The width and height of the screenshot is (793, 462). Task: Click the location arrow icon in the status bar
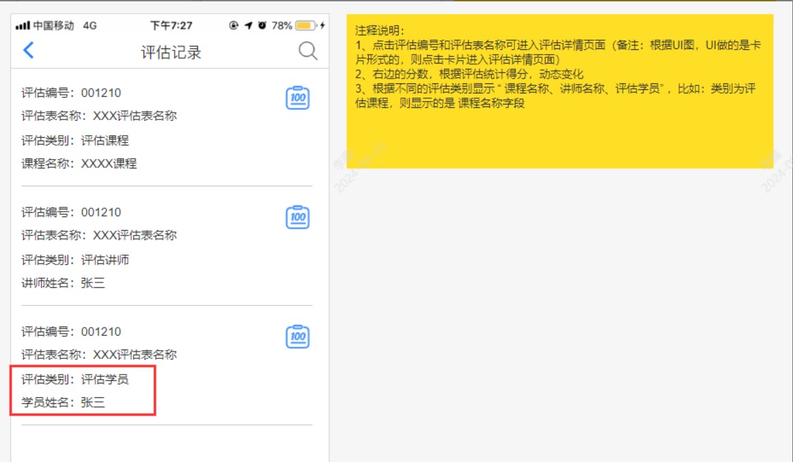point(248,22)
